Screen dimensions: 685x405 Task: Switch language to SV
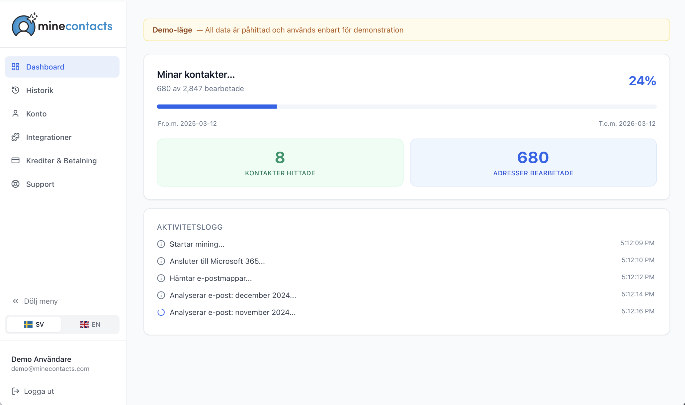(x=34, y=324)
